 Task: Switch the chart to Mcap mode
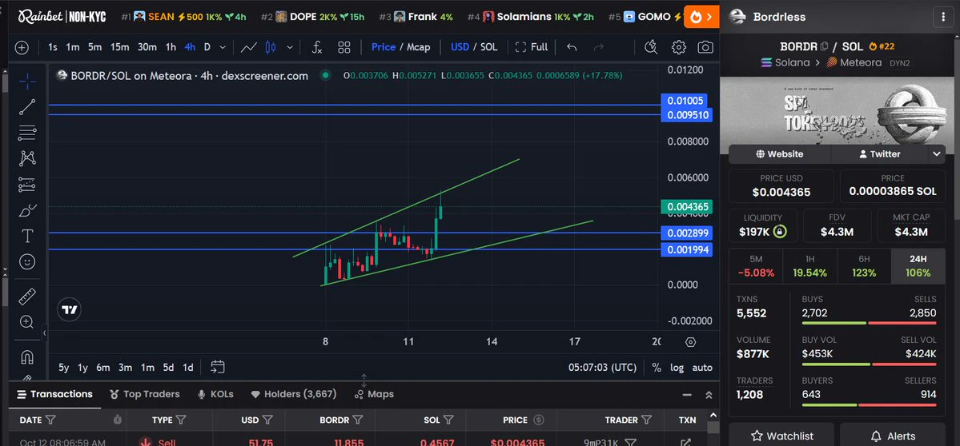tap(419, 47)
